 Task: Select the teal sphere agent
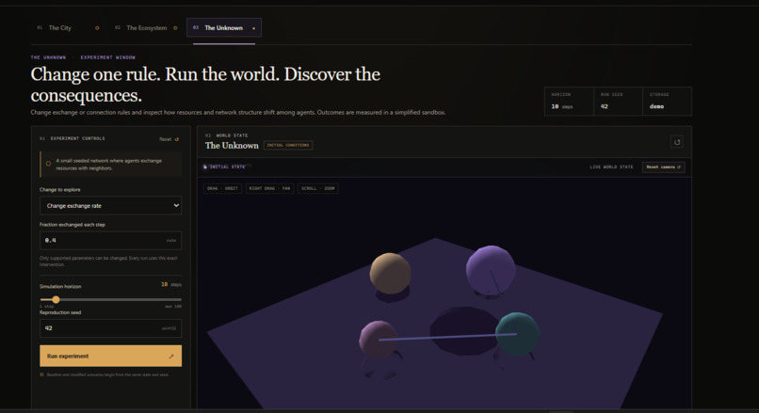click(x=517, y=334)
